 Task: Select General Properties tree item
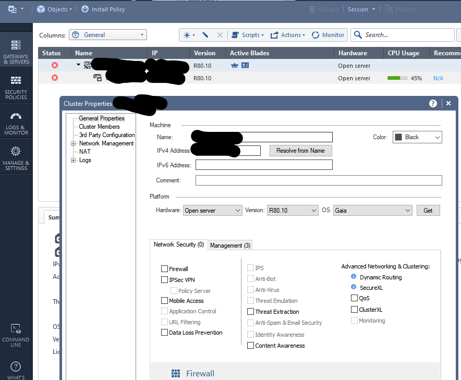[x=102, y=118]
